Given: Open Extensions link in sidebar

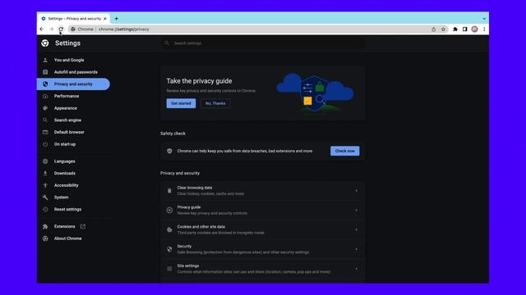Looking at the screenshot, I should [x=64, y=226].
